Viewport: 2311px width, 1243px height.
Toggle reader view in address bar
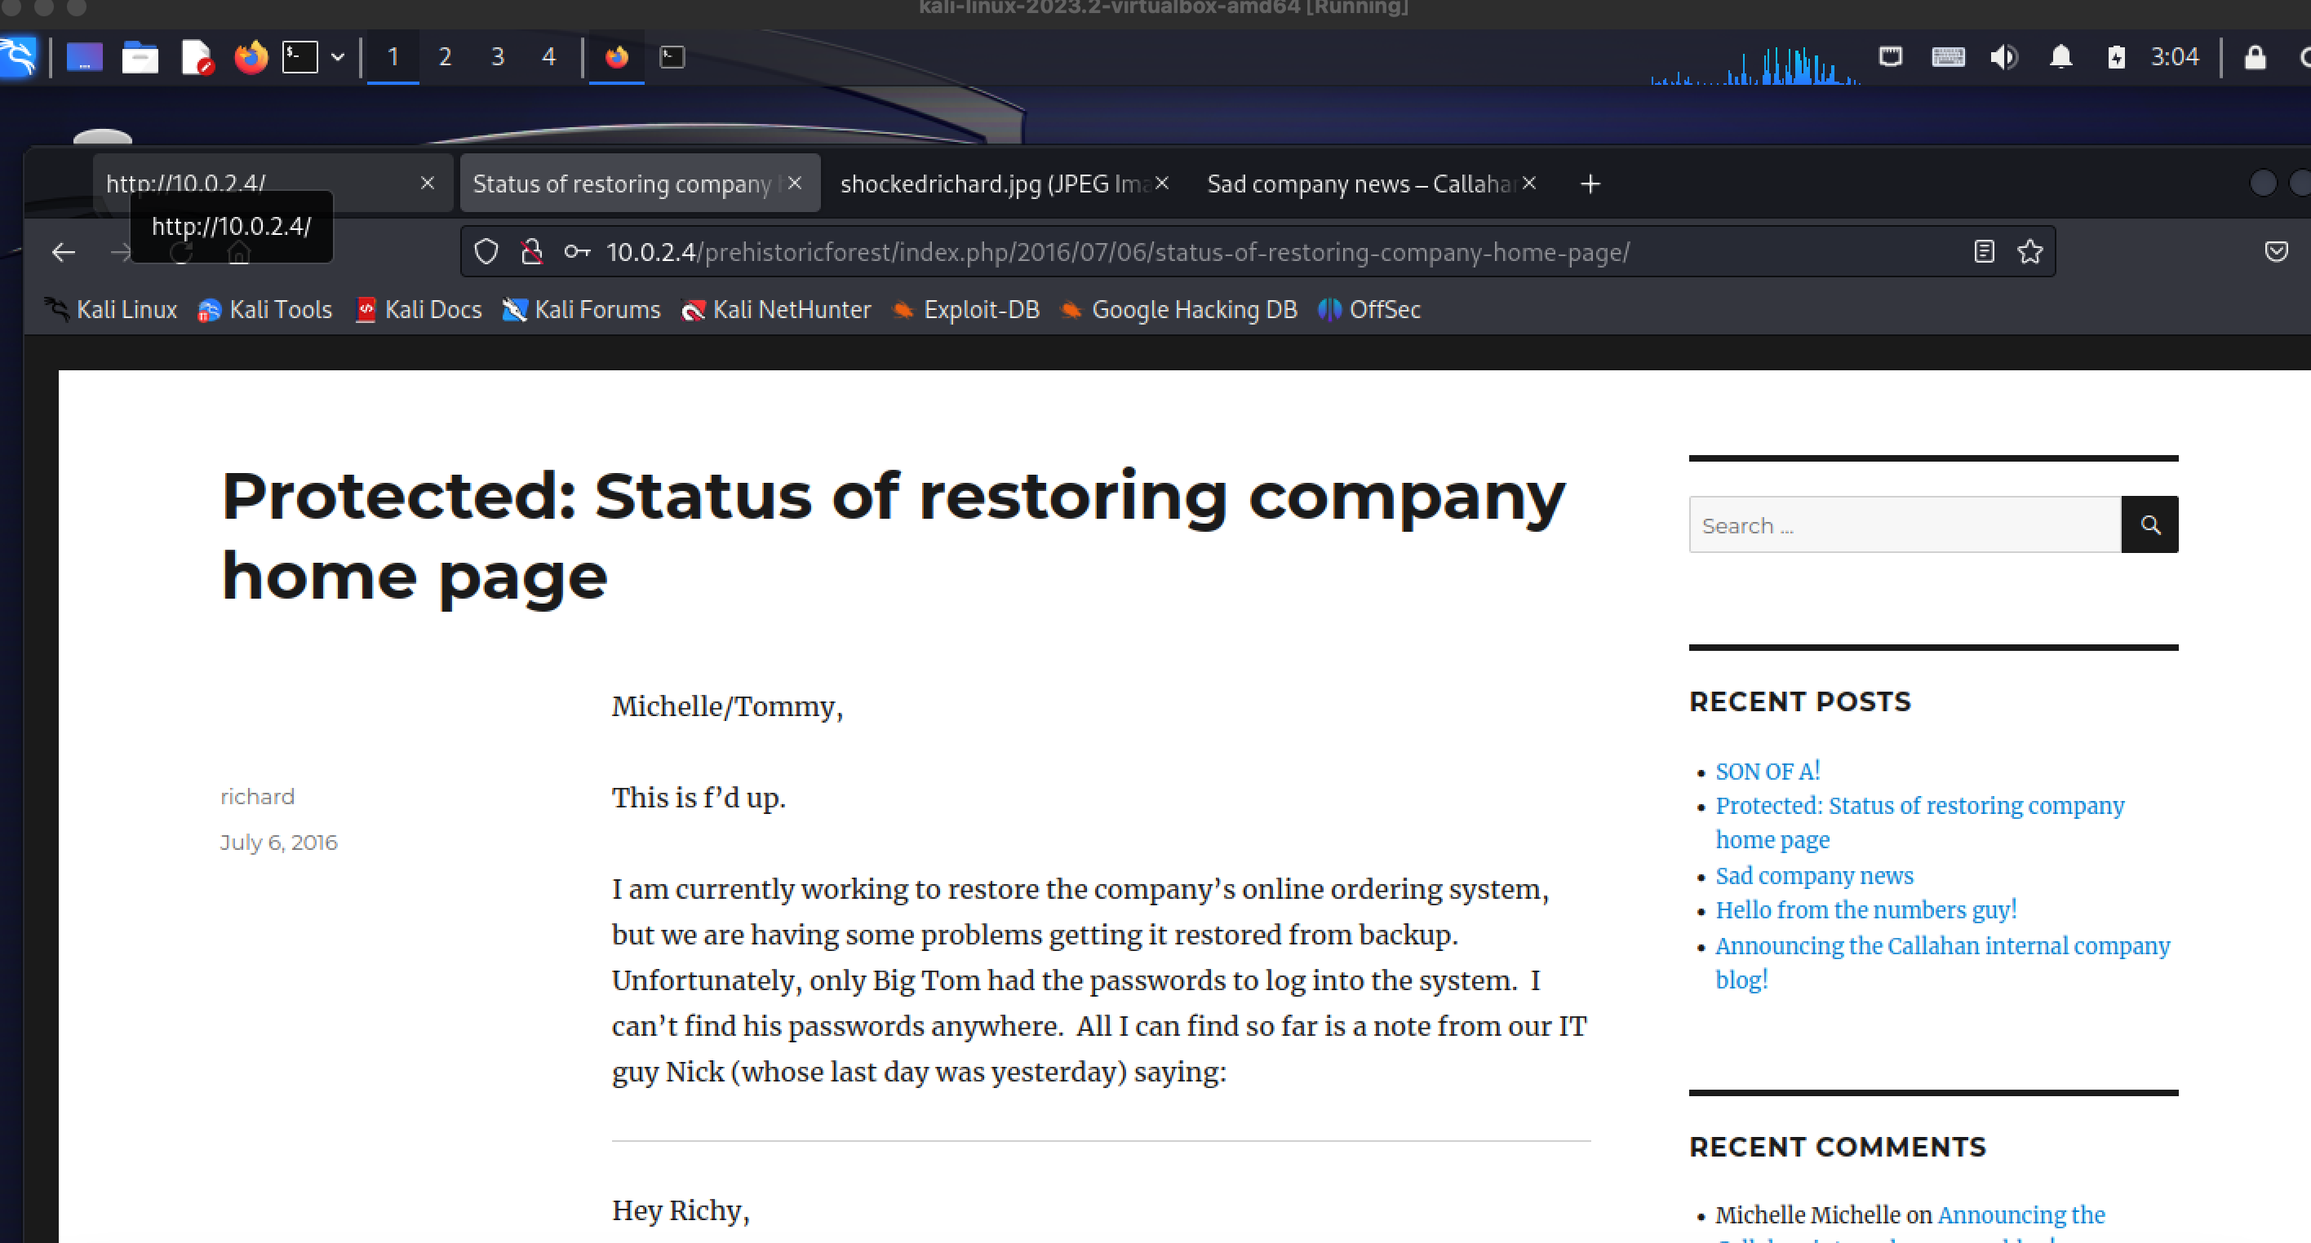click(x=1984, y=252)
